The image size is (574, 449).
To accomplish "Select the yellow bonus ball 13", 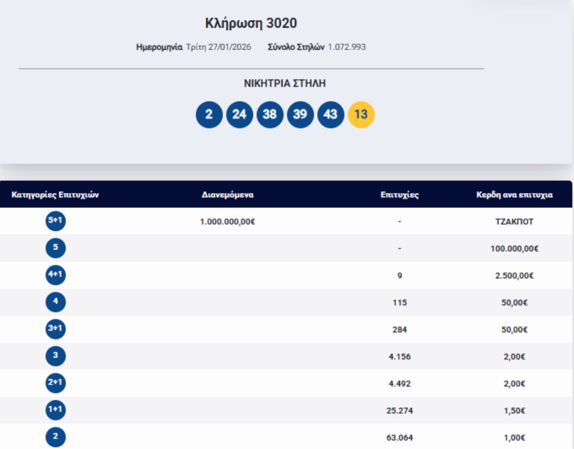I will point(361,115).
